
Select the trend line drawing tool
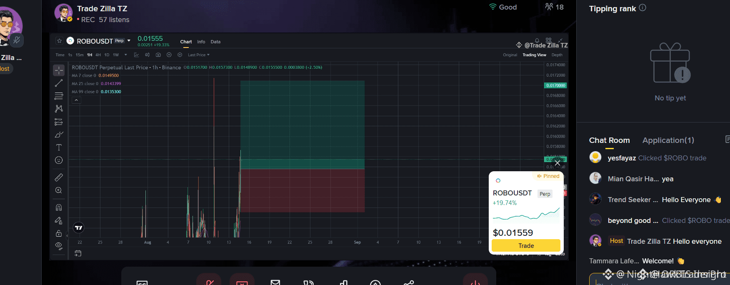tap(59, 83)
